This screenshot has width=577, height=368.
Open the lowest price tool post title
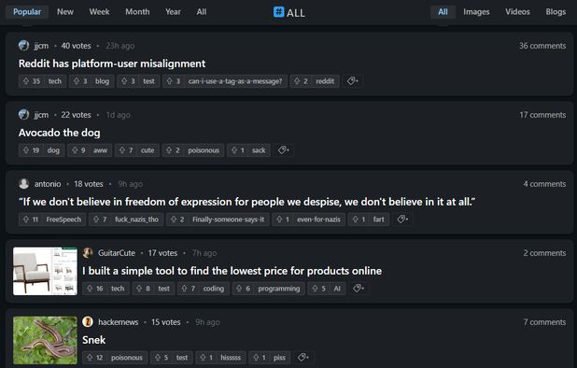click(232, 271)
